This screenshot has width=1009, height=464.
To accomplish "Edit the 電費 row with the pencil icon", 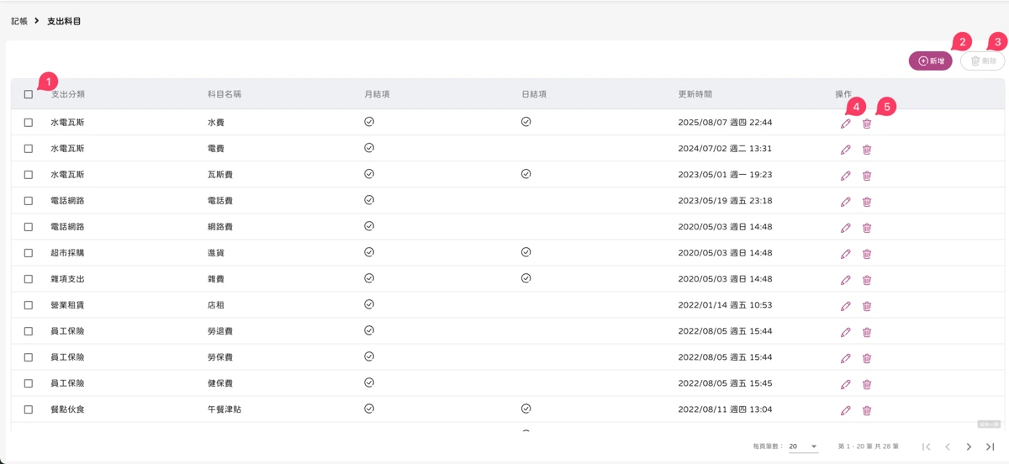I will [846, 150].
